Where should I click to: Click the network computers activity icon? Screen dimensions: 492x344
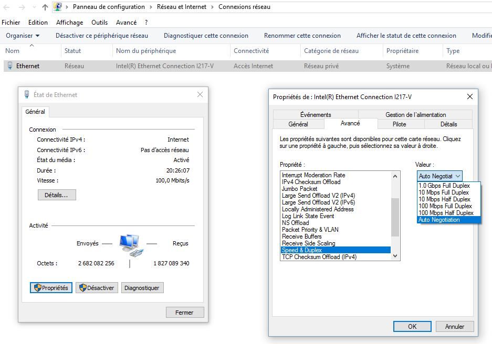tap(130, 245)
